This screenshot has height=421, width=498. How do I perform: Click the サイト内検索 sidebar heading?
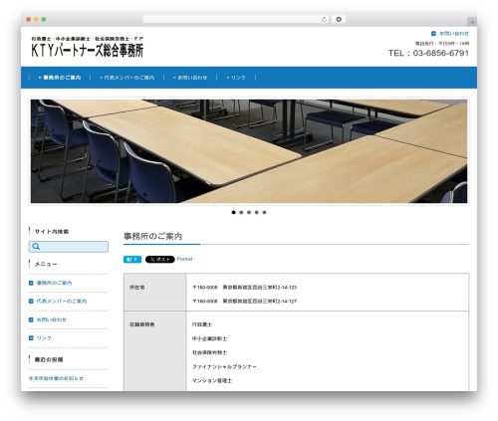pyautogui.click(x=52, y=232)
